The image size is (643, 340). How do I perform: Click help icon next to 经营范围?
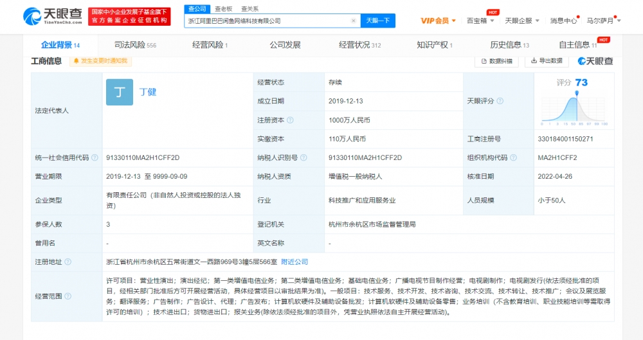(x=68, y=296)
